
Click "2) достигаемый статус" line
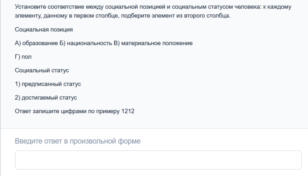[46, 97]
